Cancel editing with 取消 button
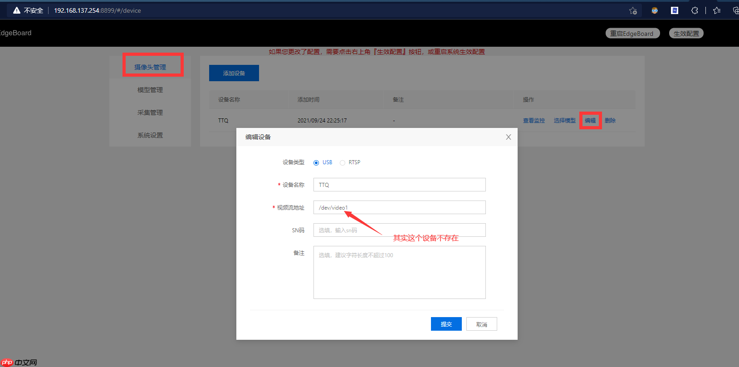This screenshot has width=739, height=367. click(482, 324)
